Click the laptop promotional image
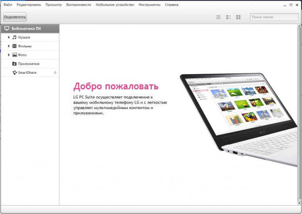The width and height of the screenshot is (302, 214). click(239, 120)
